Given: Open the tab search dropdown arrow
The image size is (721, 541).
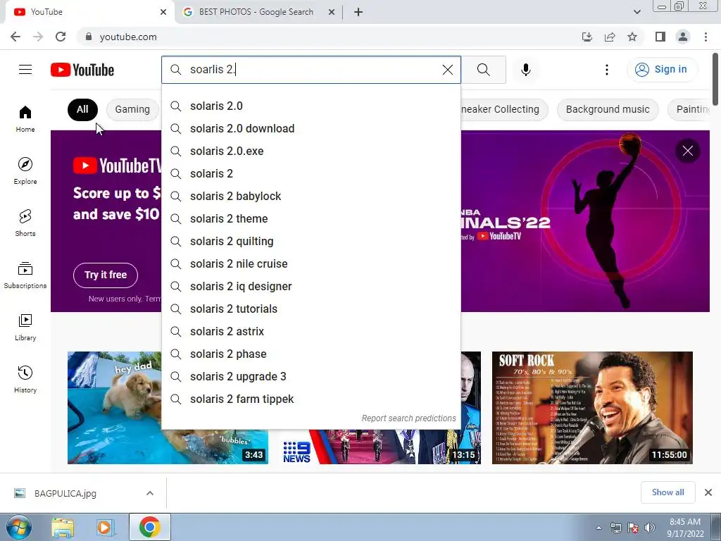Looking at the screenshot, I should [x=637, y=12].
